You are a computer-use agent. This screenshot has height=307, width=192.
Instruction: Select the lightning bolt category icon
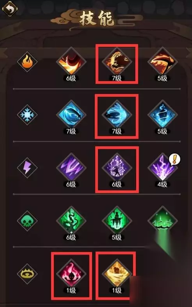tap(27, 168)
